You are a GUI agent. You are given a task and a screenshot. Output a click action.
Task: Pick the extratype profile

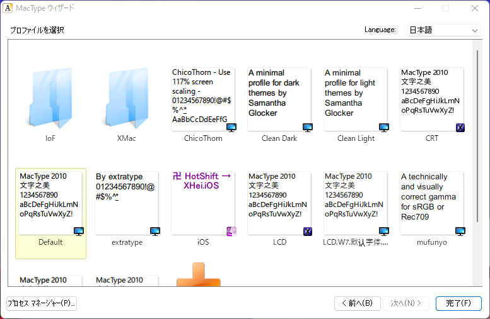(x=127, y=203)
